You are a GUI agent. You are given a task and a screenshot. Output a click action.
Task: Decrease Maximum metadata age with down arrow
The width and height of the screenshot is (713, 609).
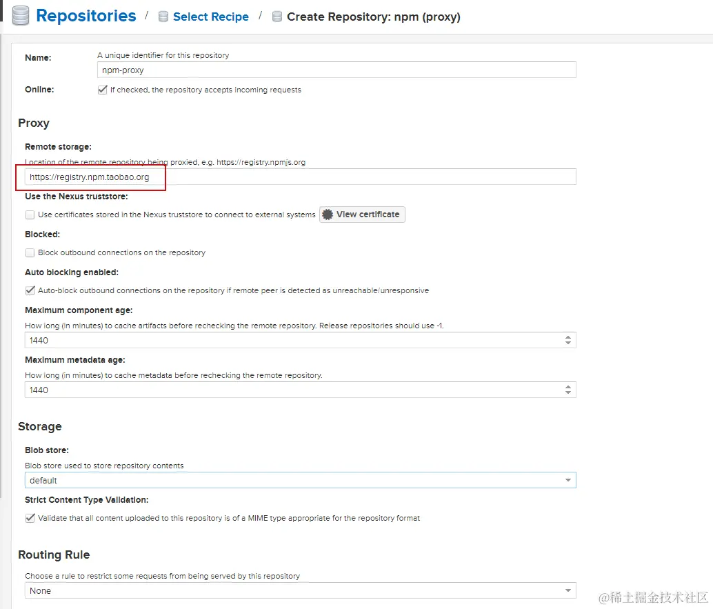click(568, 393)
